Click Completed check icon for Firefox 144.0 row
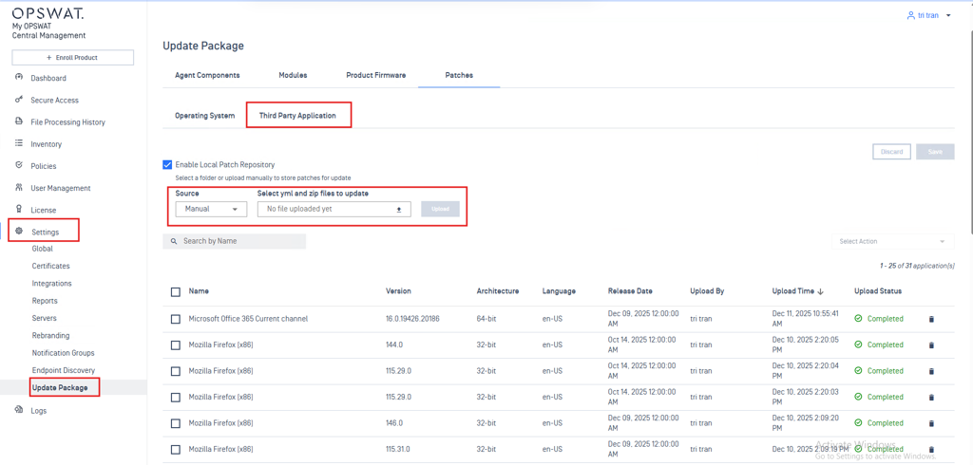The image size is (973, 465). tap(858, 344)
